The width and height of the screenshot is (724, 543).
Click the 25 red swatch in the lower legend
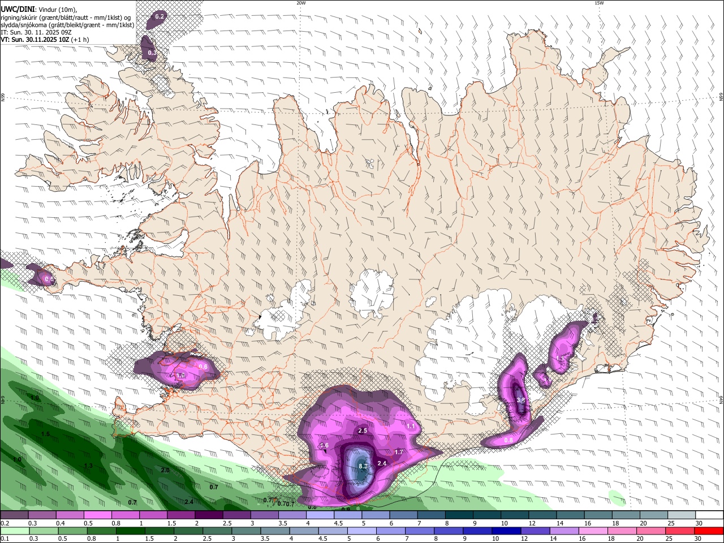pyautogui.click(x=681, y=531)
